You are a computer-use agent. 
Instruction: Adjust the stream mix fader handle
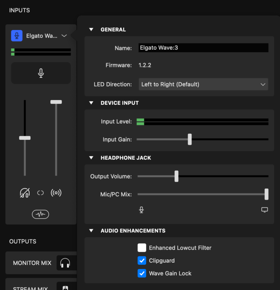[x=56, y=102]
